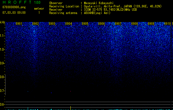The width and height of the screenshot is (173, 110).
Task: Click the 'Receiving antenna' field label
Action: (x=63, y=13)
